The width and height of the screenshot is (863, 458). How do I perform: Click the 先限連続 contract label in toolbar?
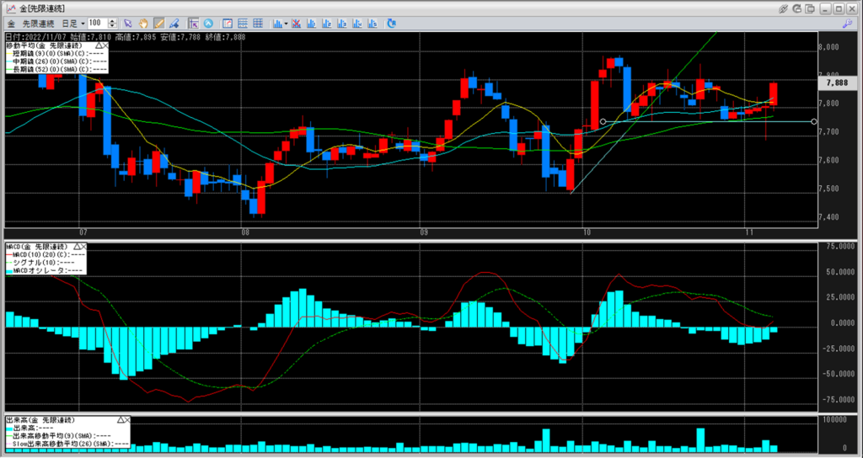point(38,24)
